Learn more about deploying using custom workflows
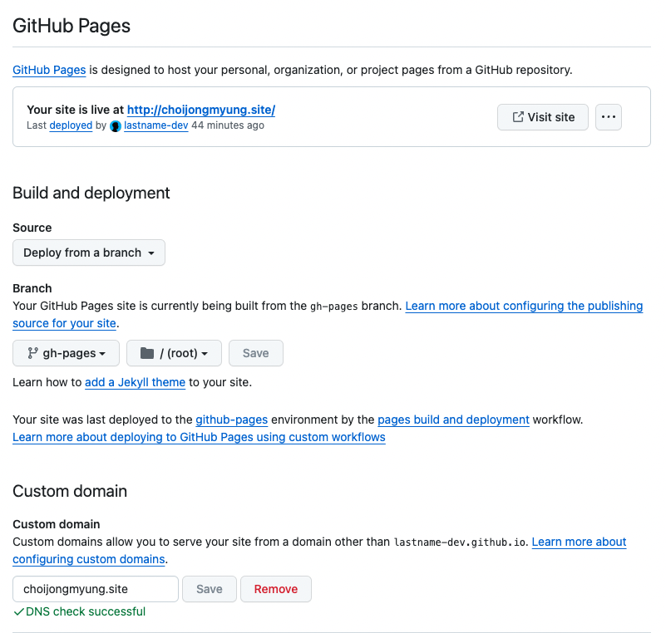The width and height of the screenshot is (666, 633). [x=199, y=437]
